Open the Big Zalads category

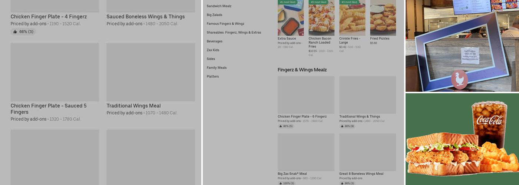(x=215, y=15)
